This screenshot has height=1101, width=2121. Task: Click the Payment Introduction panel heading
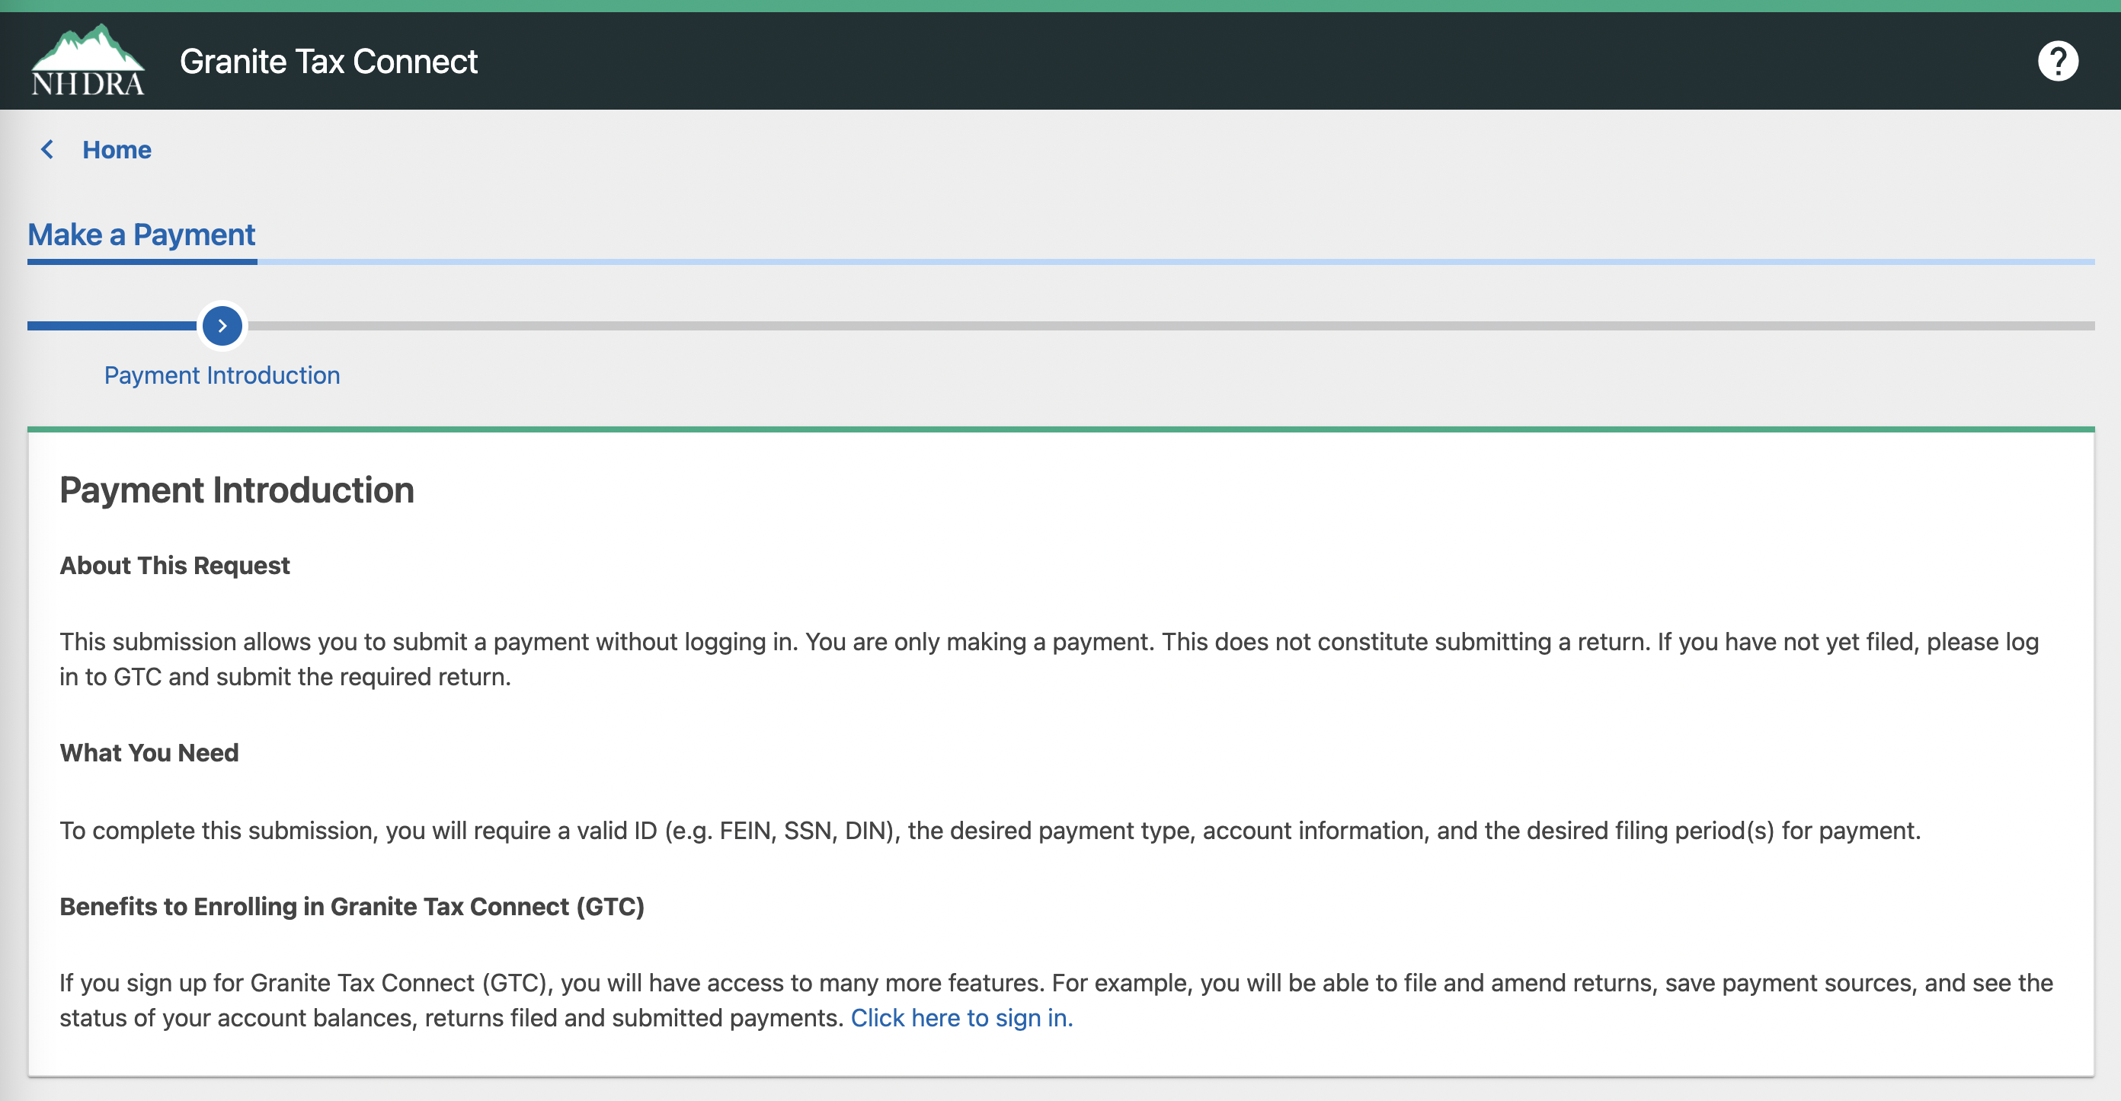(x=237, y=490)
